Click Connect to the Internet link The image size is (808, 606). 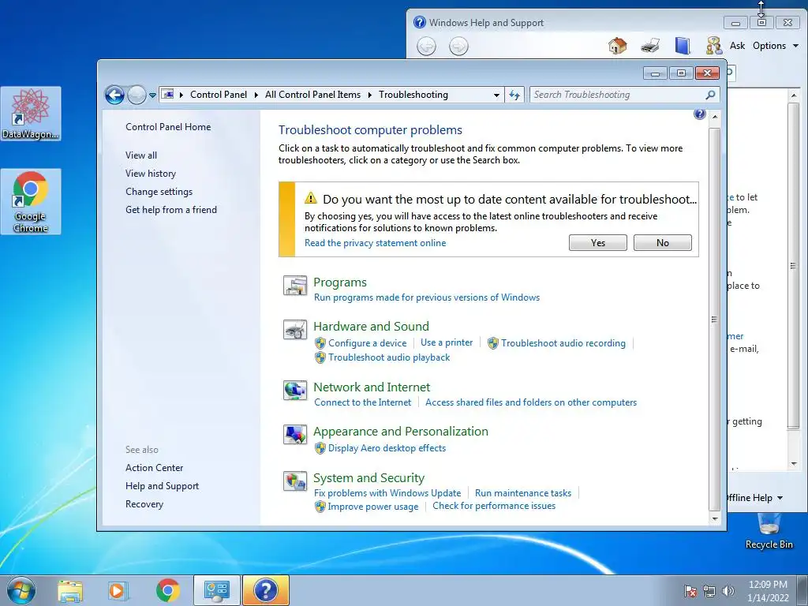(x=363, y=402)
